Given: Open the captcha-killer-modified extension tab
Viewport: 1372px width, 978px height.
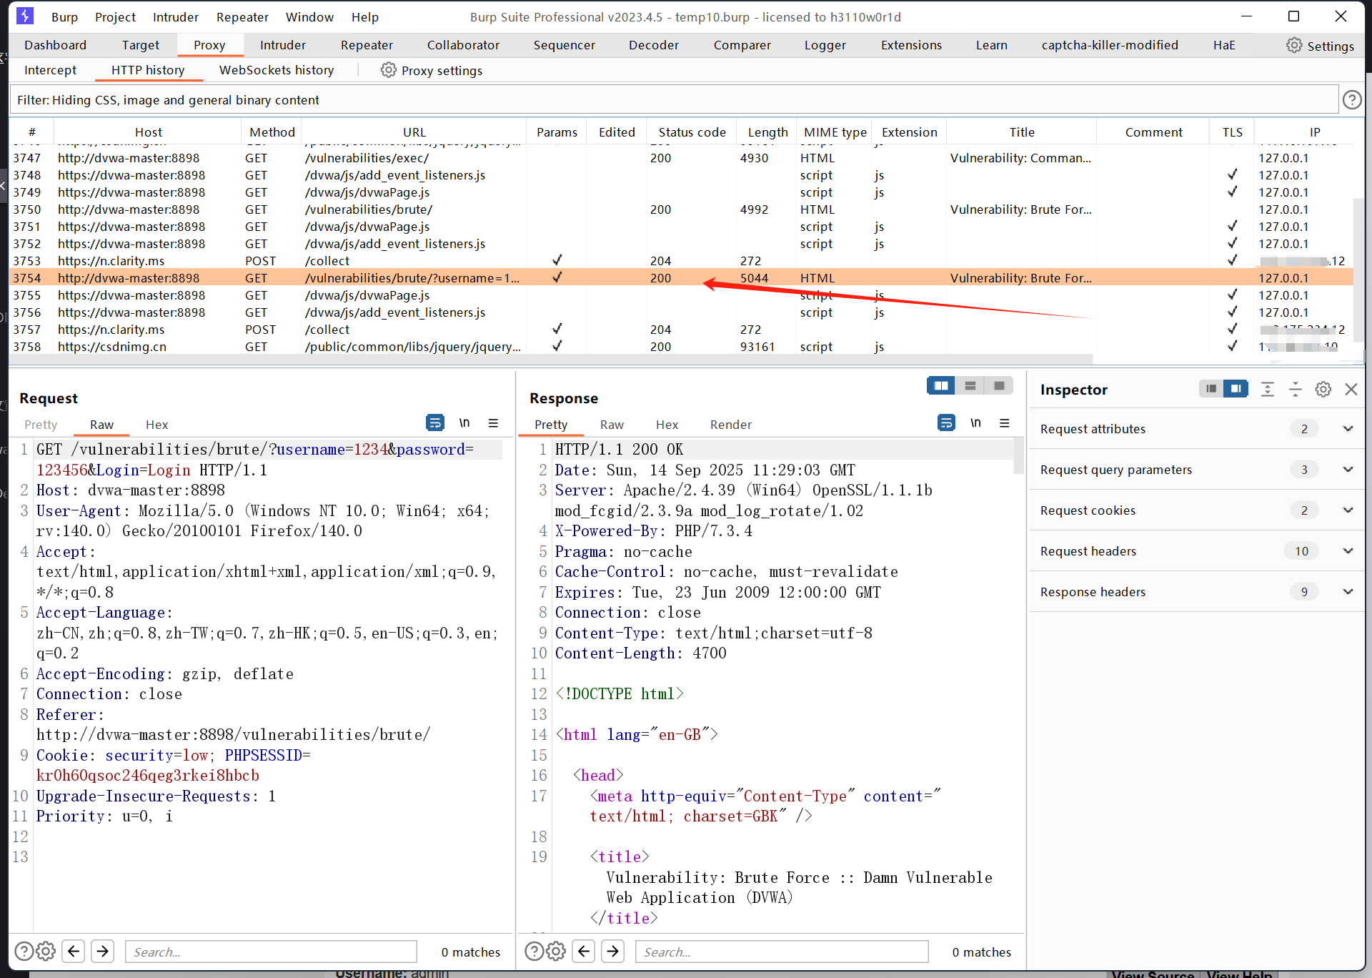Looking at the screenshot, I should click(1109, 45).
